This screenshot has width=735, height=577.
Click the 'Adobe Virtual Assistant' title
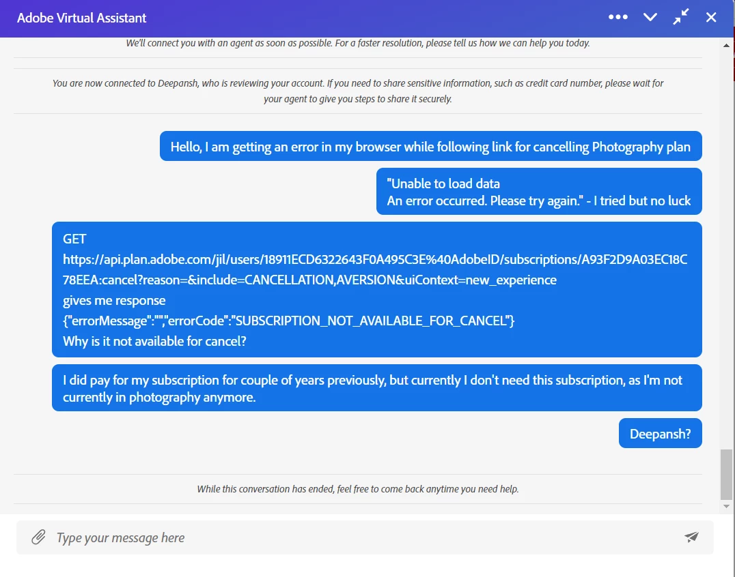tap(81, 18)
